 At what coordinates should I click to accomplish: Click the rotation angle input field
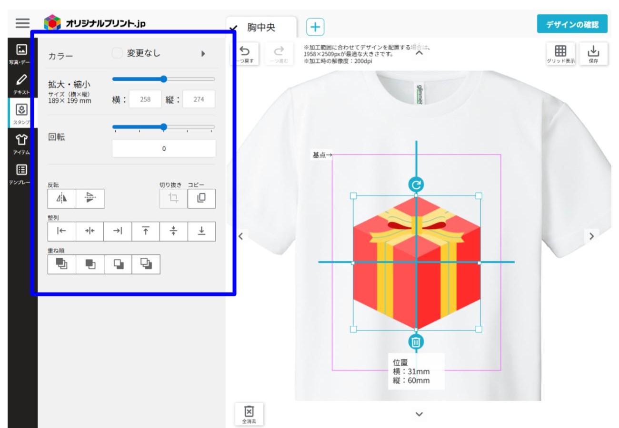pos(164,148)
